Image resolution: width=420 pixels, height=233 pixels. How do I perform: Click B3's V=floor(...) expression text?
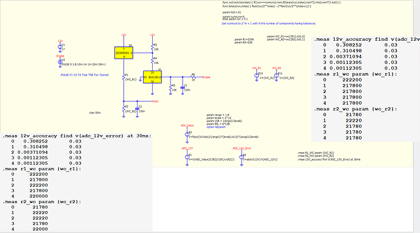coord(223,137)
